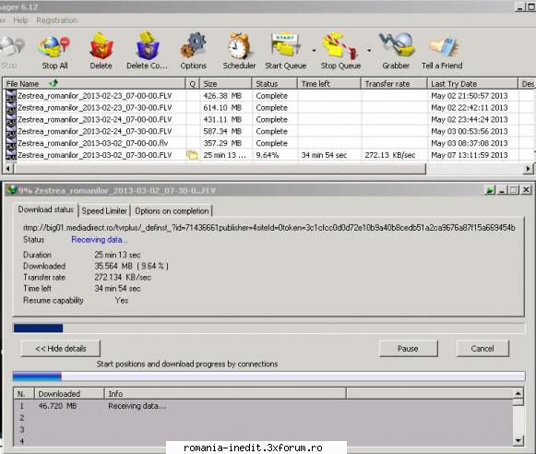
Task: Sort list by Time left column
Action: [328, 84]
